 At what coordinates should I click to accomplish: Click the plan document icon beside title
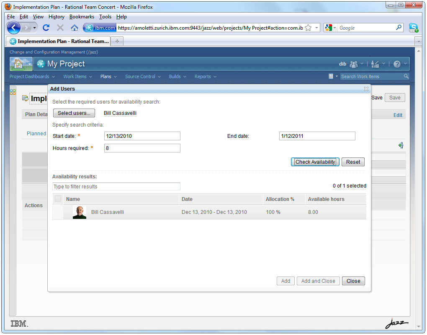[25, 98]
